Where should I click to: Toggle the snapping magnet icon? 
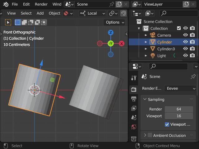click(123, 13)
